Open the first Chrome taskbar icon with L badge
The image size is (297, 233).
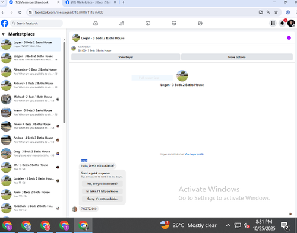(7, 225)
